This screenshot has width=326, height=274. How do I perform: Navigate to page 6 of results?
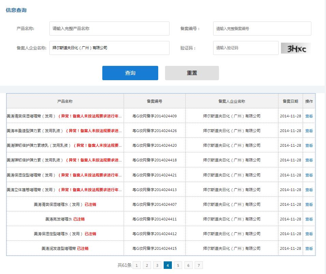189,265
